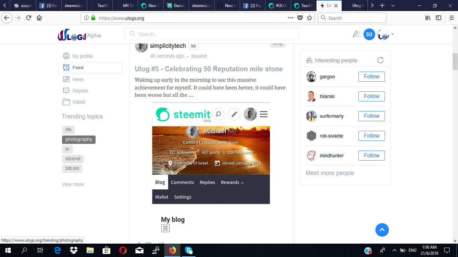Click rok-sivante avatar icon
Screen dimensions: 458x257
pos(311,136)
